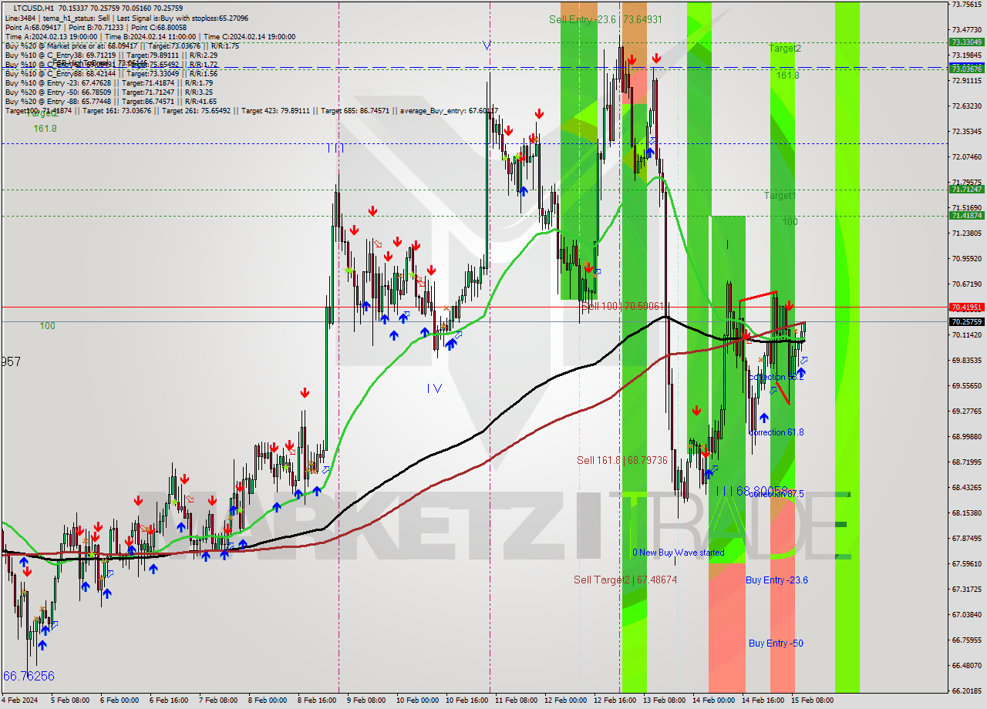
Task: Click the green 73.33049 price tag on axis
Action: pos(966,42)
